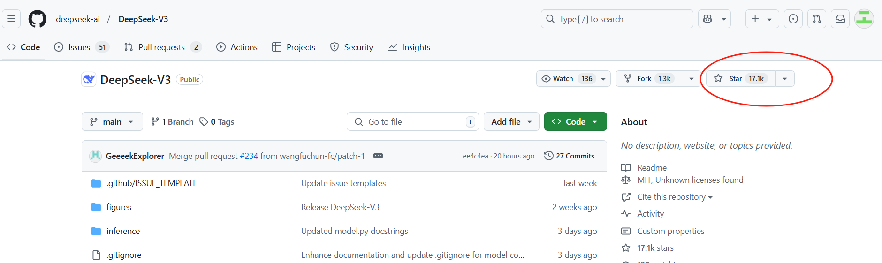This screenshot has width=882, height=263.
Task: Switch to the Actions tab
Action: click(237, 47)
